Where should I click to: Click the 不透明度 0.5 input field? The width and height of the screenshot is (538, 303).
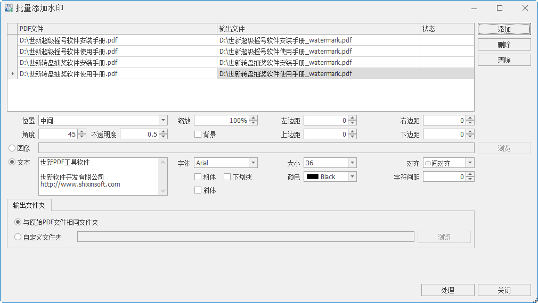point(140,134)
